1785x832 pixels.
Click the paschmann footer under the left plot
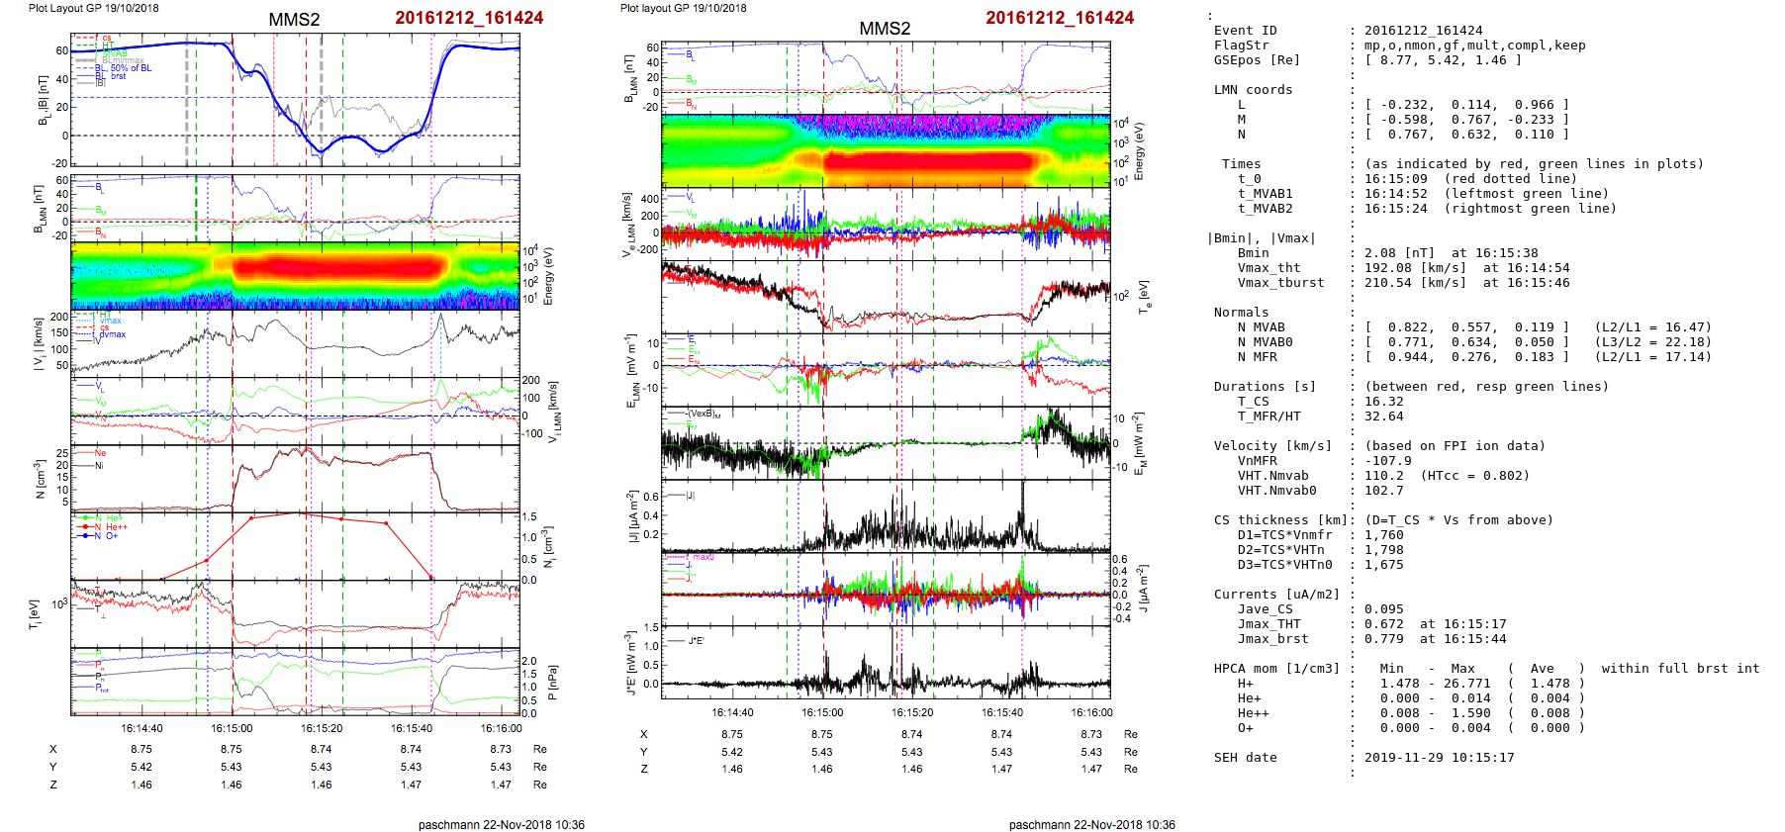[501, 824]
